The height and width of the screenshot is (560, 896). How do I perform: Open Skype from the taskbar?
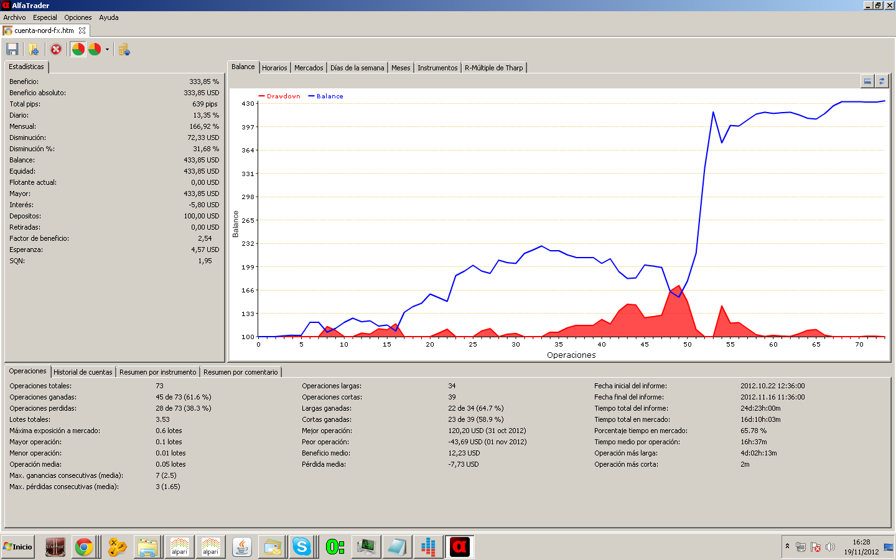[302, 547]
